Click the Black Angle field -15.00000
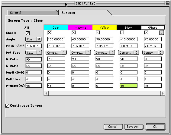Image resolution: width=171 pixels, height=135 pixels. pos(129,39)
